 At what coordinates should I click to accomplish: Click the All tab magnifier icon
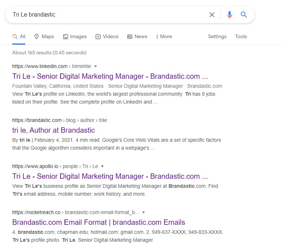[15, 37]
